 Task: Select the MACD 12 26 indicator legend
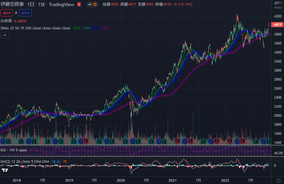click(x=25, y=161)
